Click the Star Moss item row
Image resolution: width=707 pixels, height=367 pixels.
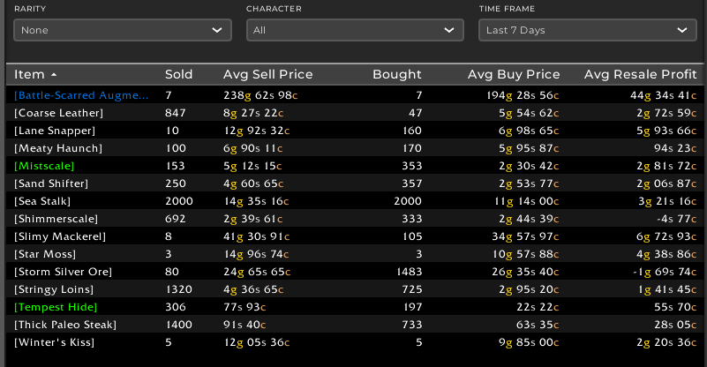(x=45, y=254)
